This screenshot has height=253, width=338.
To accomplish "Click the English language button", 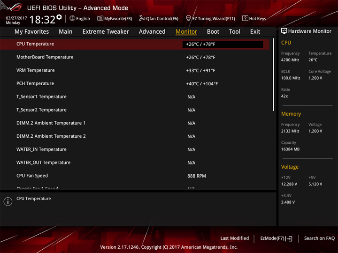I will point(80,18).
